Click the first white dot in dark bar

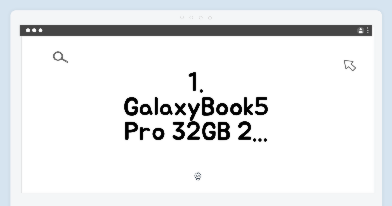(x=28, y=30)
